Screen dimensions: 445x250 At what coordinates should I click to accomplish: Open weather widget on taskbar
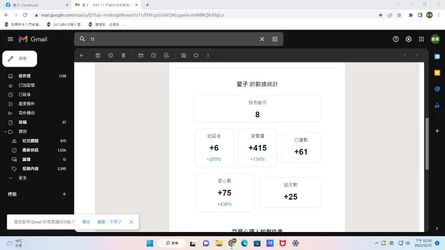pos(15,243)
